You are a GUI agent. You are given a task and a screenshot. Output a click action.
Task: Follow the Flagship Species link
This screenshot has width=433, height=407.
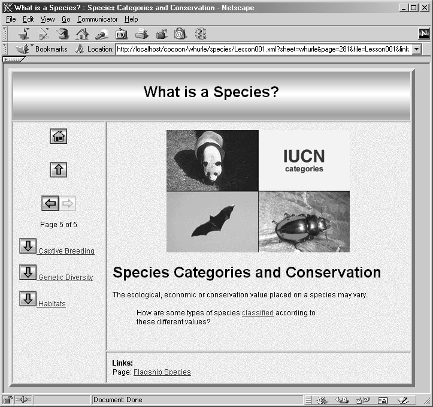coord(162,372)
